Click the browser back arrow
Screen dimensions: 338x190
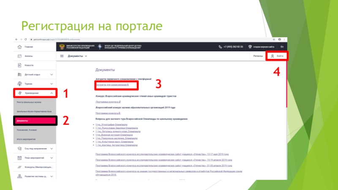tap(16, 39)
